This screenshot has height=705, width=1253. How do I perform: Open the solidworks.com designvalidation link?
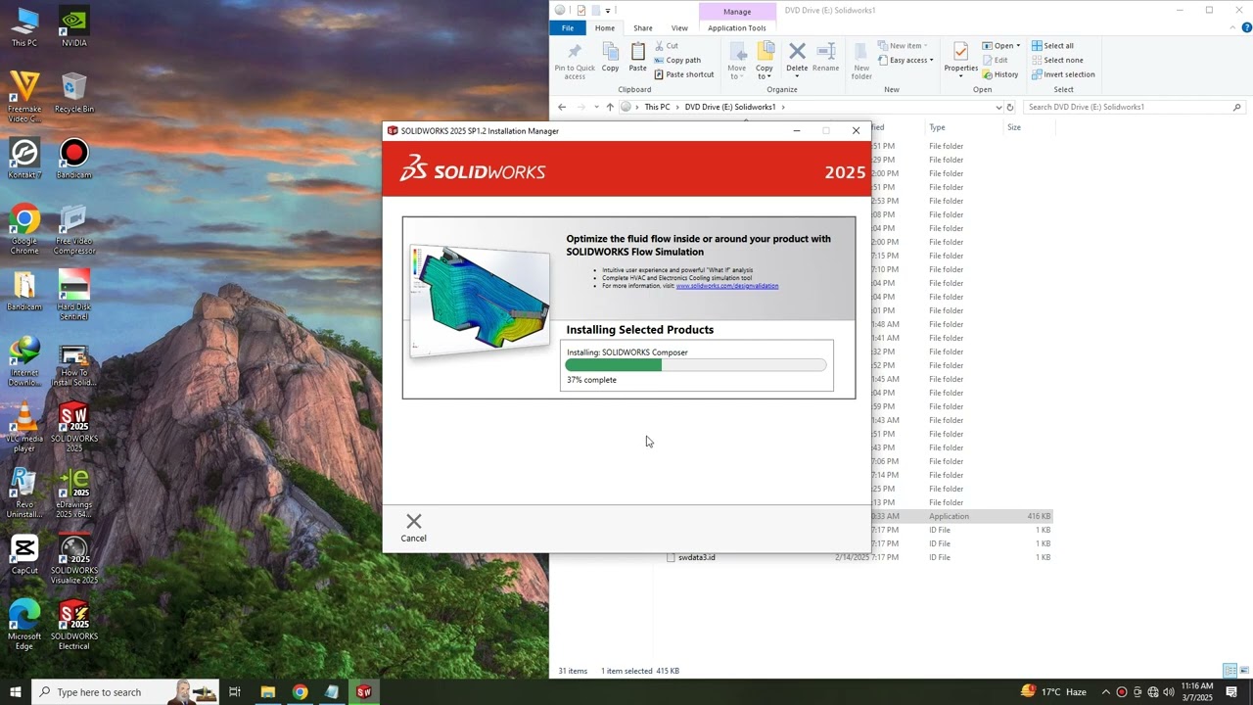[727, 286]
